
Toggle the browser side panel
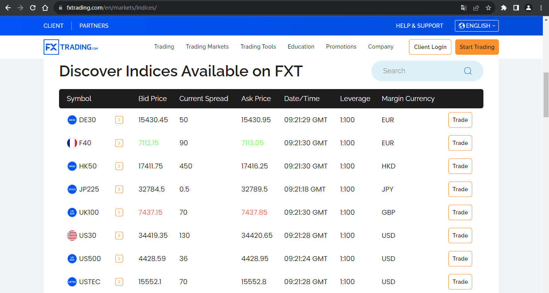click(516, 8)
